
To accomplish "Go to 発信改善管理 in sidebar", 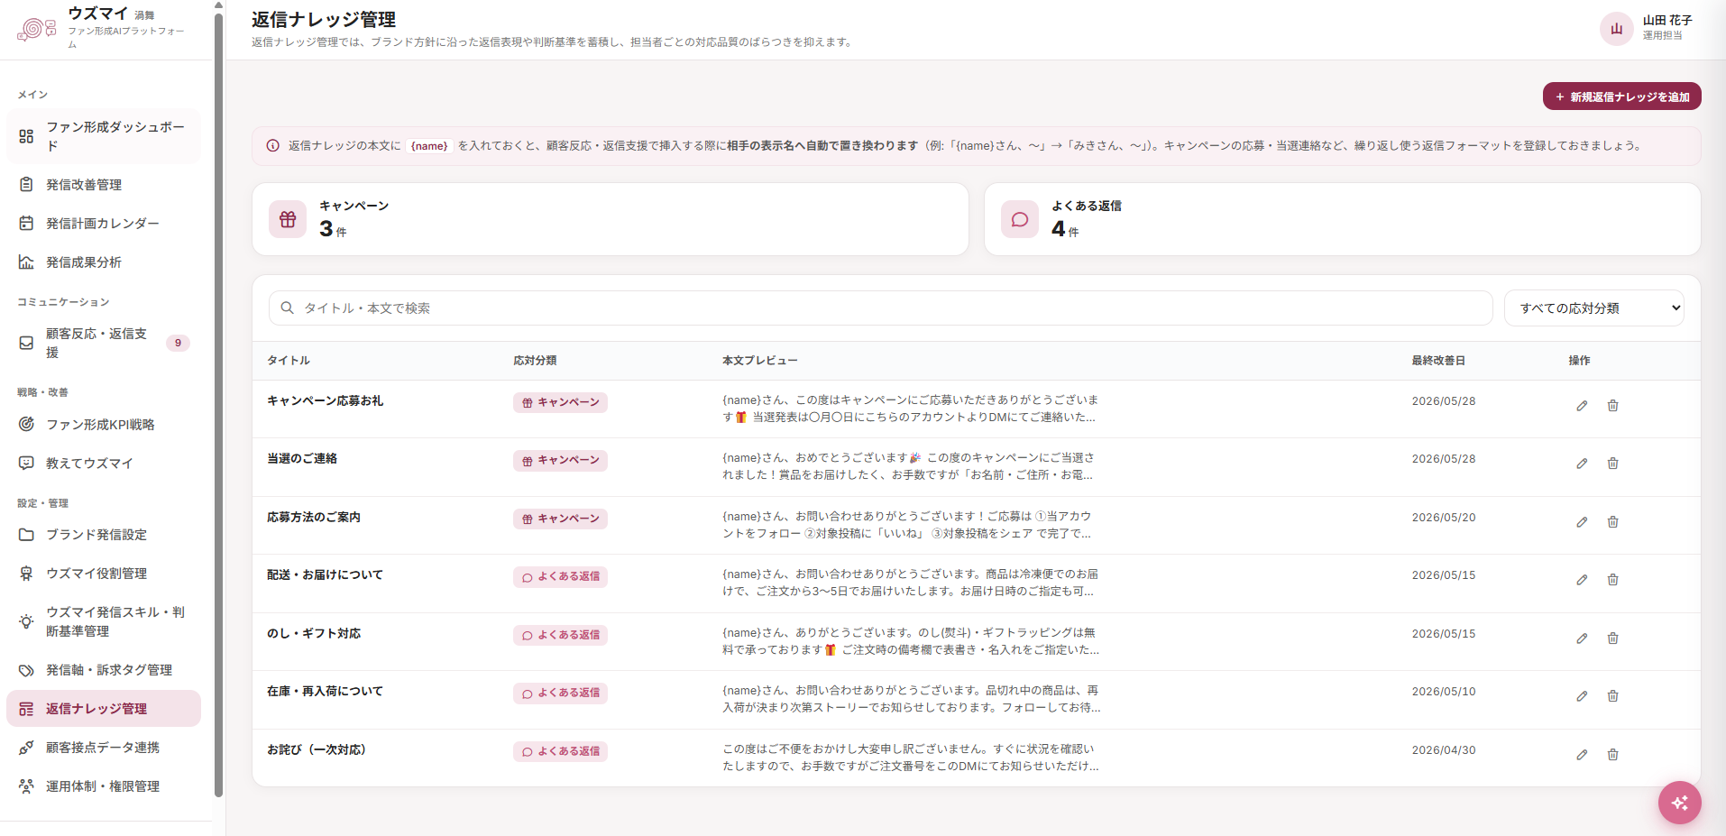I will (x=104, y=185).
